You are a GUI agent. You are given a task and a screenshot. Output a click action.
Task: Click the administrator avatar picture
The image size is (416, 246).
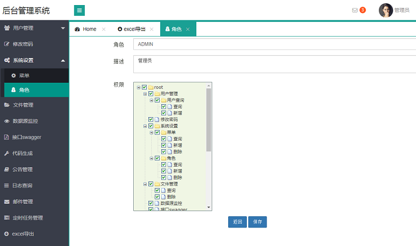click(386, 10)
